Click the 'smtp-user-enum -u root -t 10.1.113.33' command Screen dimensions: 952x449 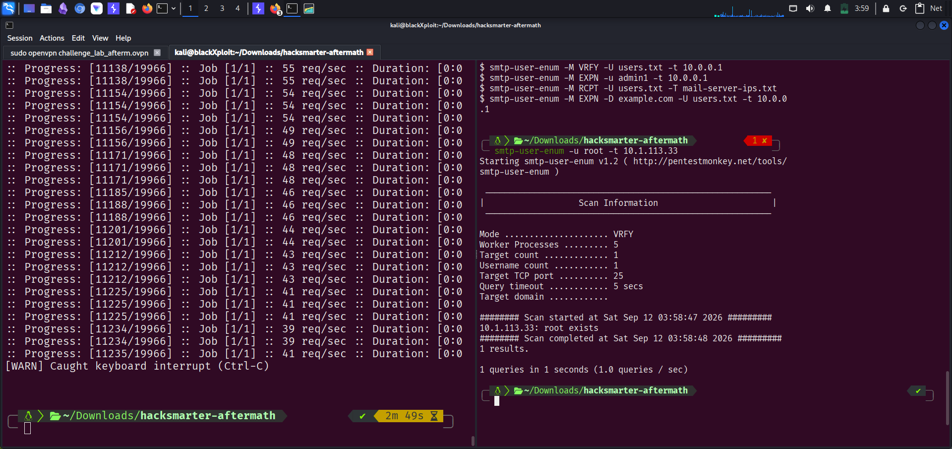(586, 151)
